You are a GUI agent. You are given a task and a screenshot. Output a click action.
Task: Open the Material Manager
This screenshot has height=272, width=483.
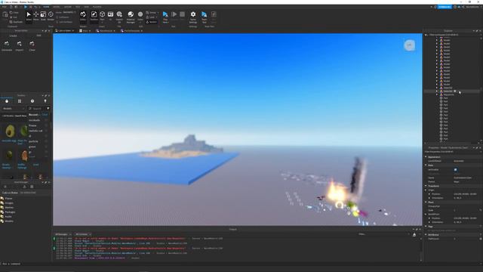(131, 17)
